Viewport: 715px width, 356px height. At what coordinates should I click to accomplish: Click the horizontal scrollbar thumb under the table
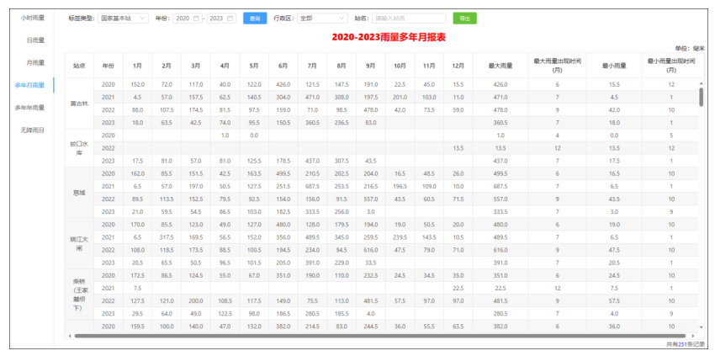point(380,336)
